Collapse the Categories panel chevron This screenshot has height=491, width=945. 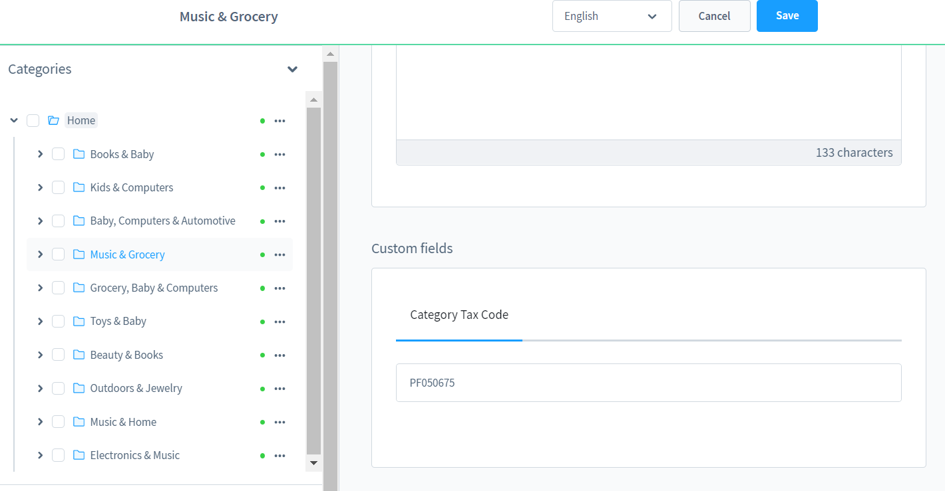pos(292,69)
